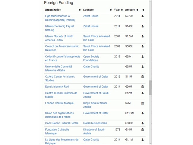The image size is (193, 145).
Task: Open Islamic Society of North America - USA
Action: pyautogui.click(x=59, y=38)
